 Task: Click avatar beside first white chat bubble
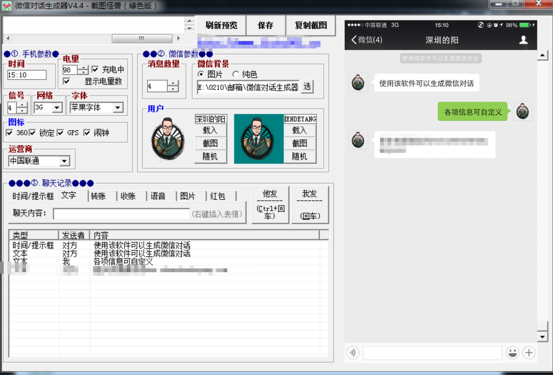[358, 83]
